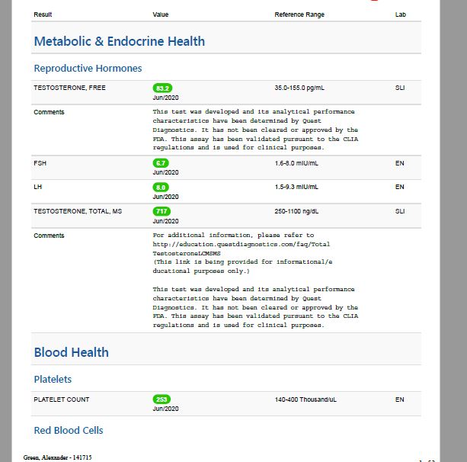Click the green 8.0 LH value badge
Screen dimensions: 467x462
tap(161, 188)
